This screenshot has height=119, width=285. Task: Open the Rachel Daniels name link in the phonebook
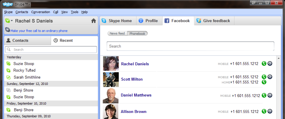click(135, 64)
